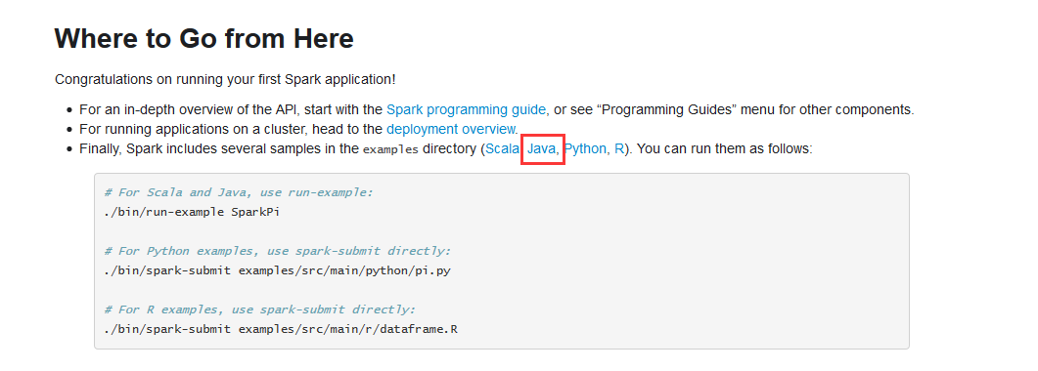This screenshot has width=1038, height=371.
Task: Click the comment '# For R examples, use spark-submit directly:'
Action: (260, 309)
